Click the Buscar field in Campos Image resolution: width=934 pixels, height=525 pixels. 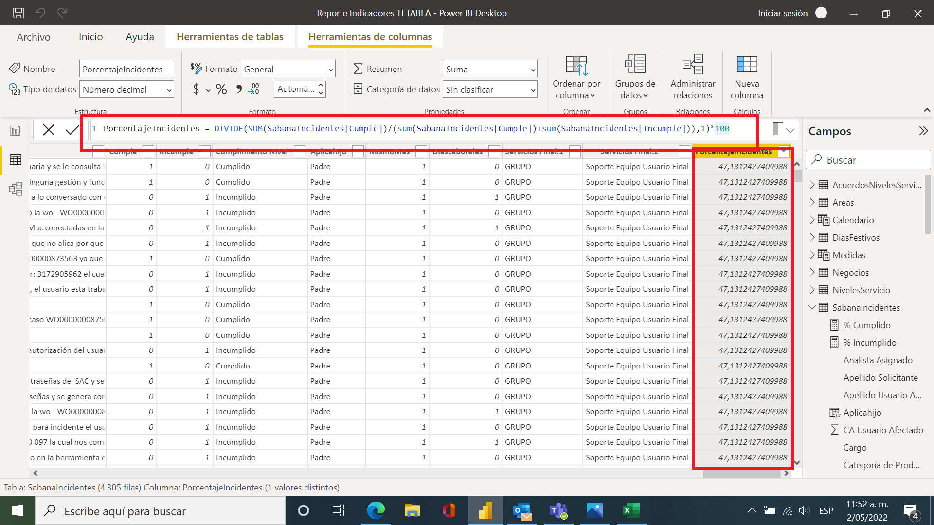[868, 160]
